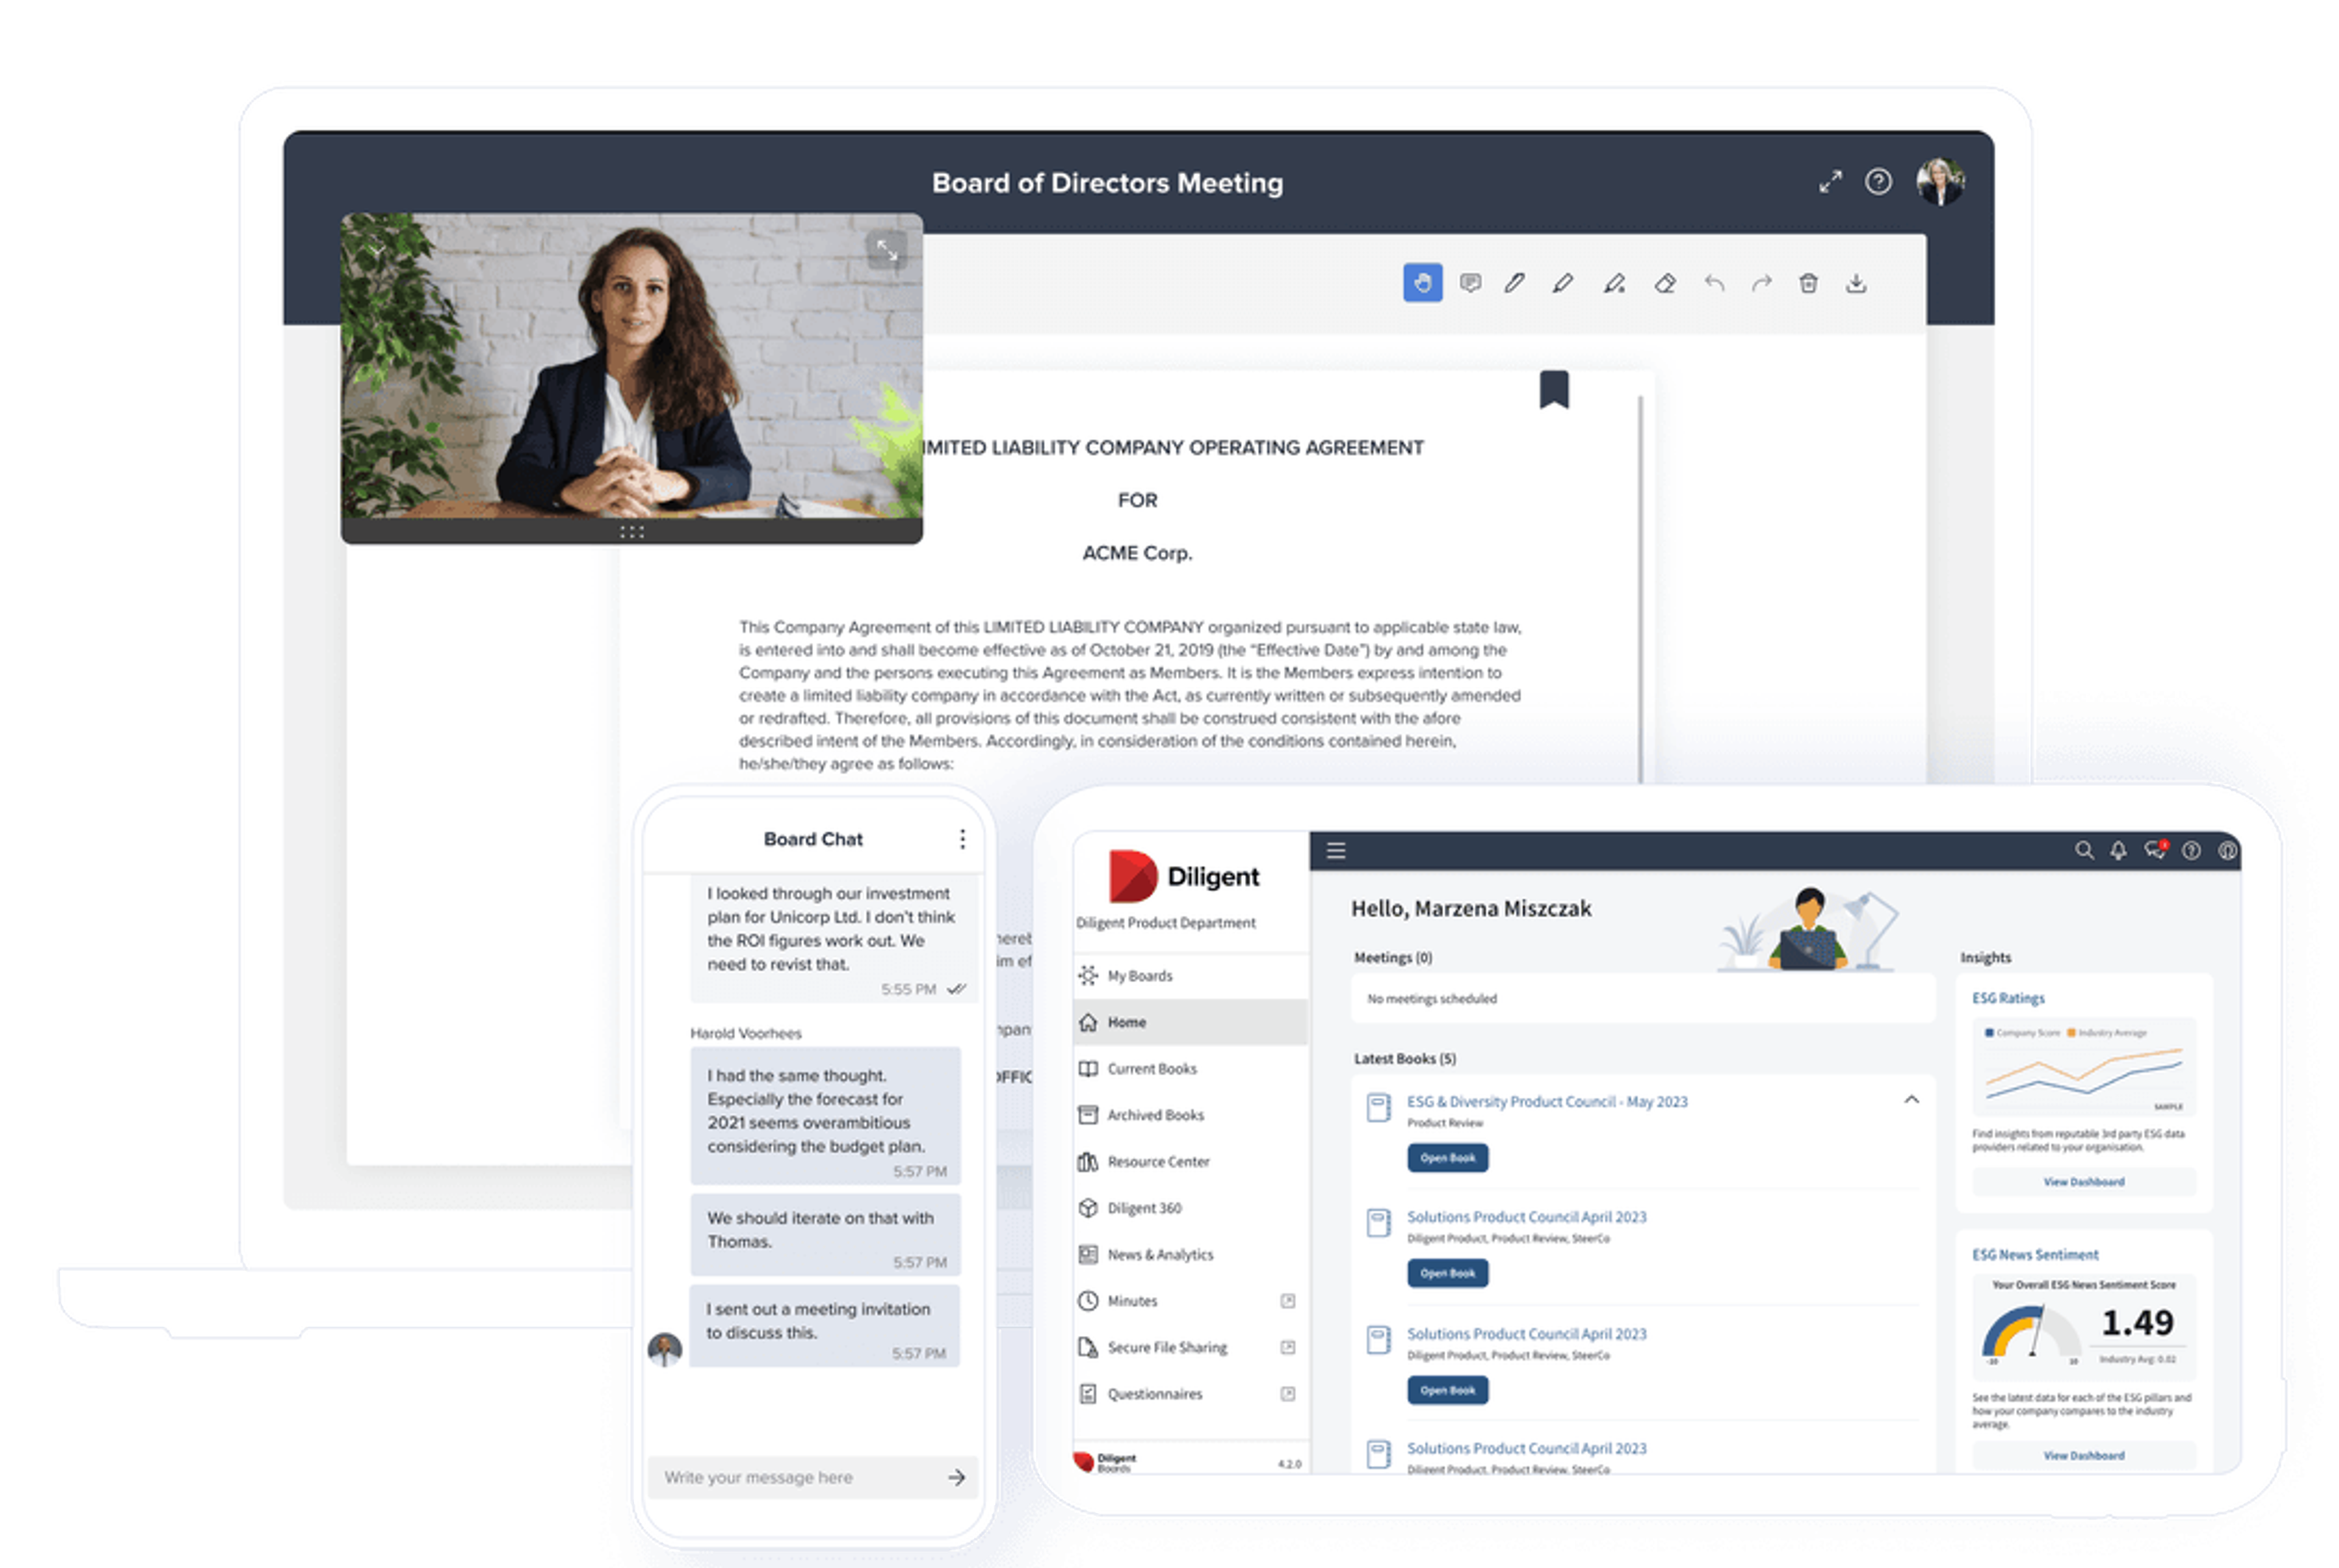
Task: Expand the video call thumbnail
Action: (886, 249)
